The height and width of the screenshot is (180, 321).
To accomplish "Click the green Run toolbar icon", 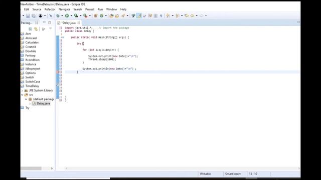I will [x=67, y=15].
